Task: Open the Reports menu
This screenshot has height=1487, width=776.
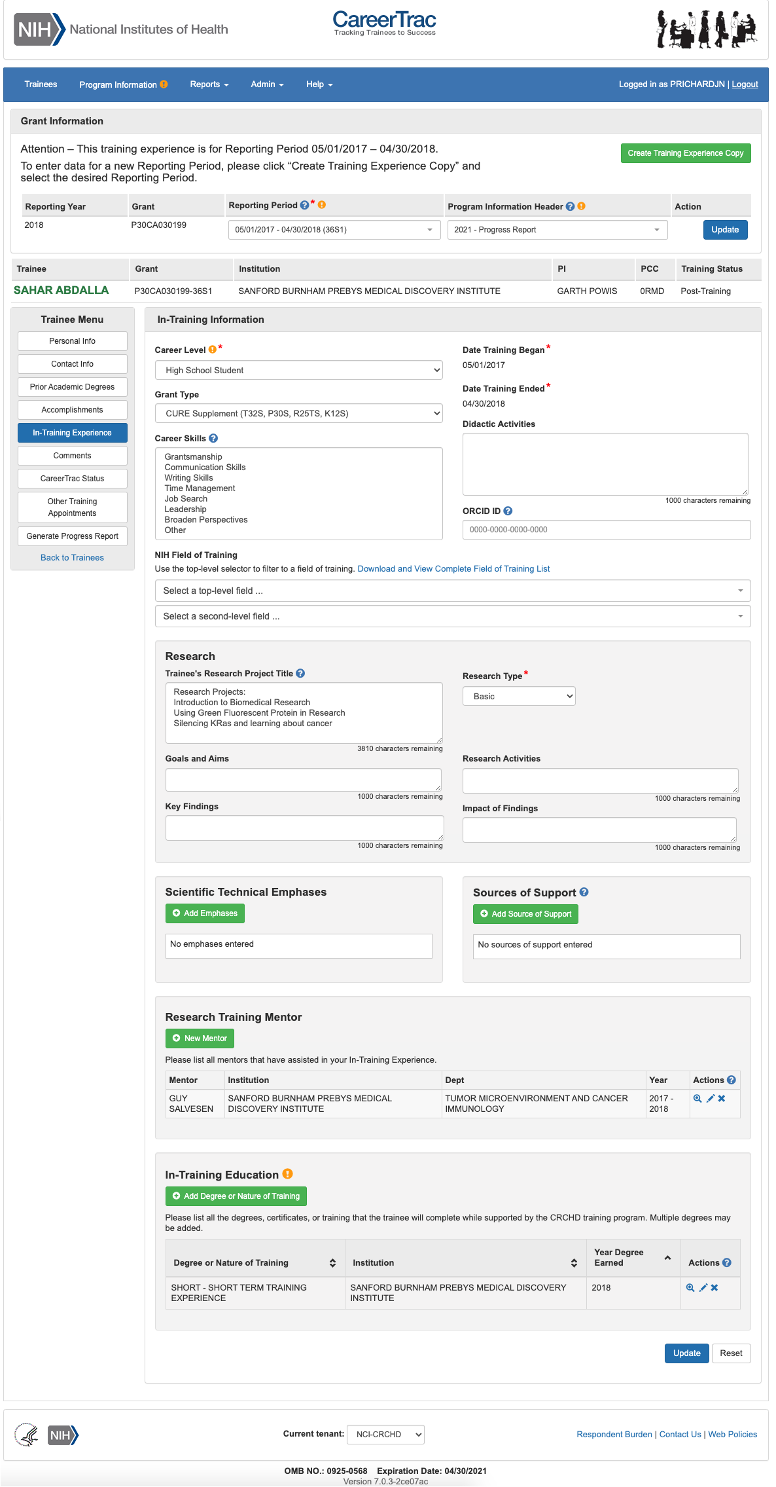Action: (209, 84)
